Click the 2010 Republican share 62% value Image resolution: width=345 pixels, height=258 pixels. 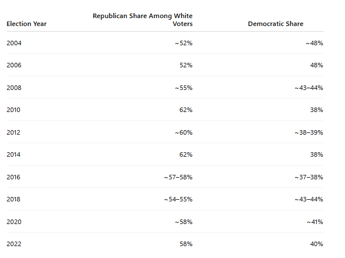tap(186, 110)
